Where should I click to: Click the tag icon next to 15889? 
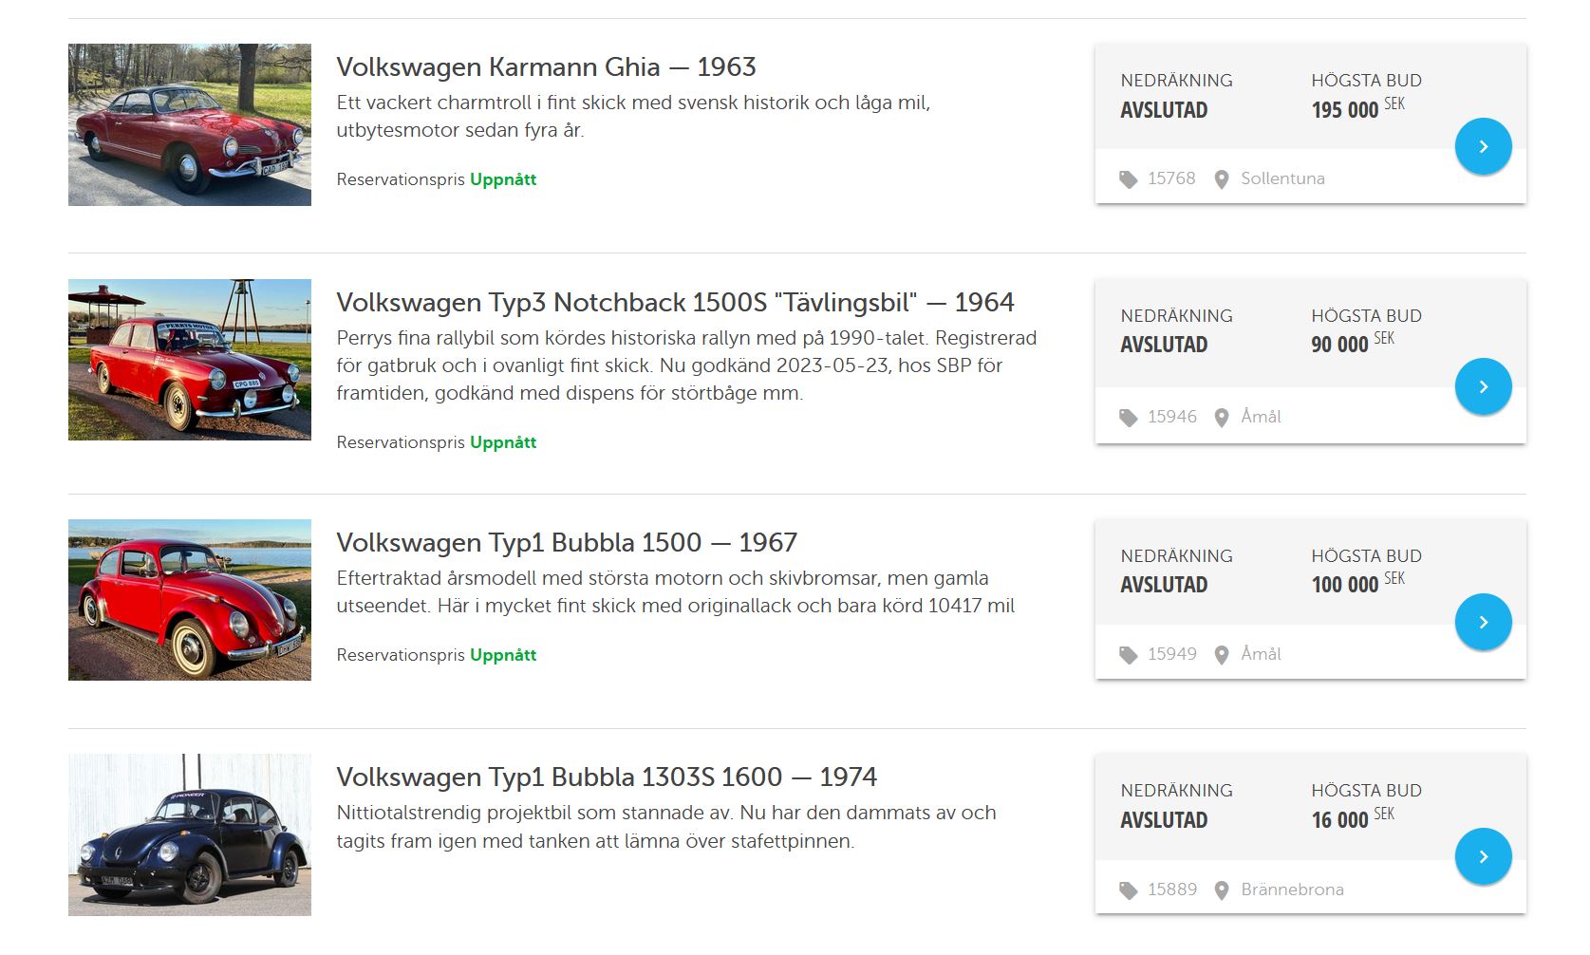(x=1128, y=890)
